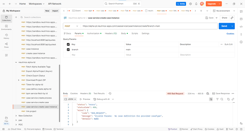This screenshot has width=245, height=131.
Task: Open the notifications bell
Action: [x=196, y=4]
